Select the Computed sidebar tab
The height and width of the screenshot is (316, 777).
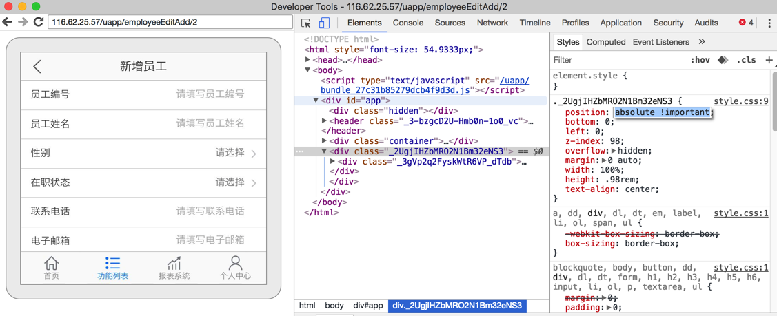(605, 42)
